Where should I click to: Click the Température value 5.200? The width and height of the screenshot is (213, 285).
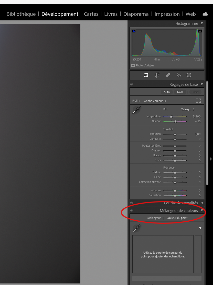(197, 116)
